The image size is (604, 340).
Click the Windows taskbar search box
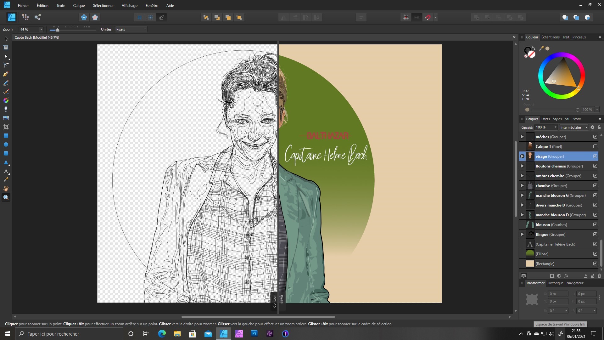coord(69,334)
